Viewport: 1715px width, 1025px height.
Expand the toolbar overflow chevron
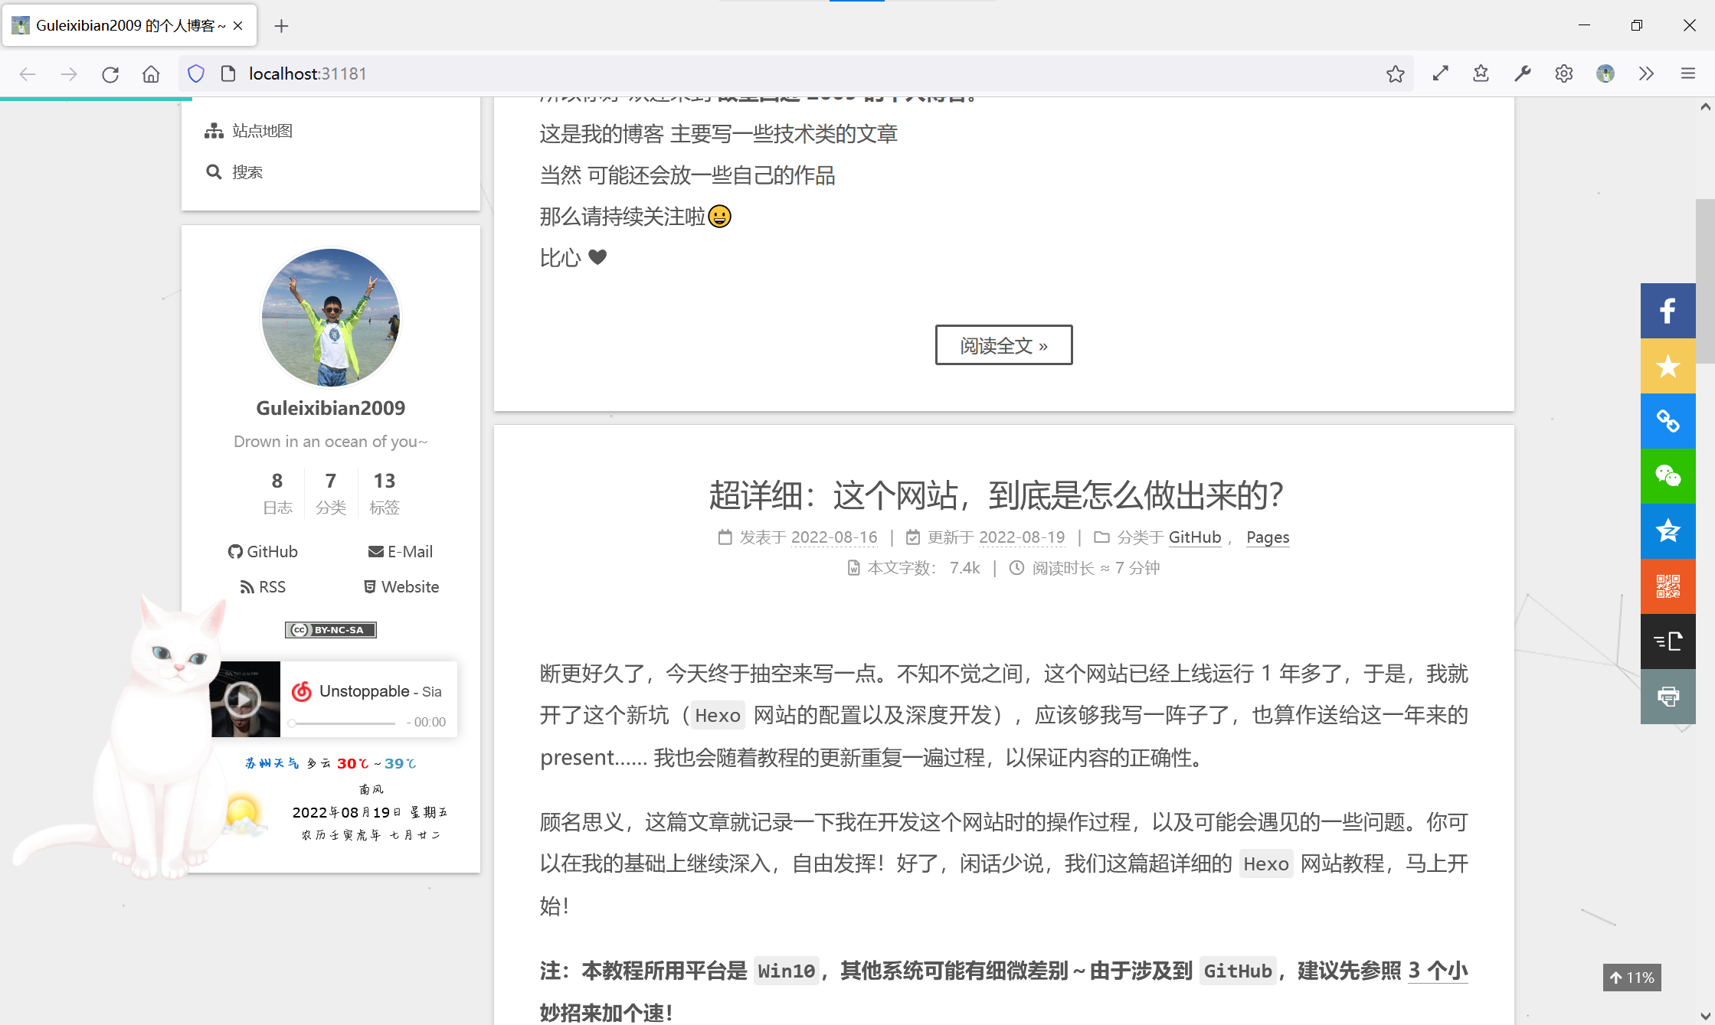coord(1646,73)
